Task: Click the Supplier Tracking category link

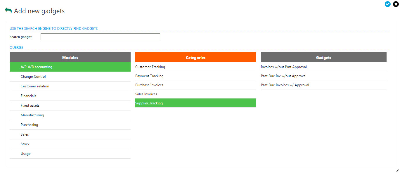Action: pos(149,103)
